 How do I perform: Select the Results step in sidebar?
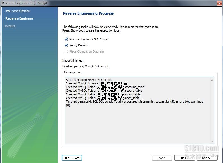click(x=10, y=26)
